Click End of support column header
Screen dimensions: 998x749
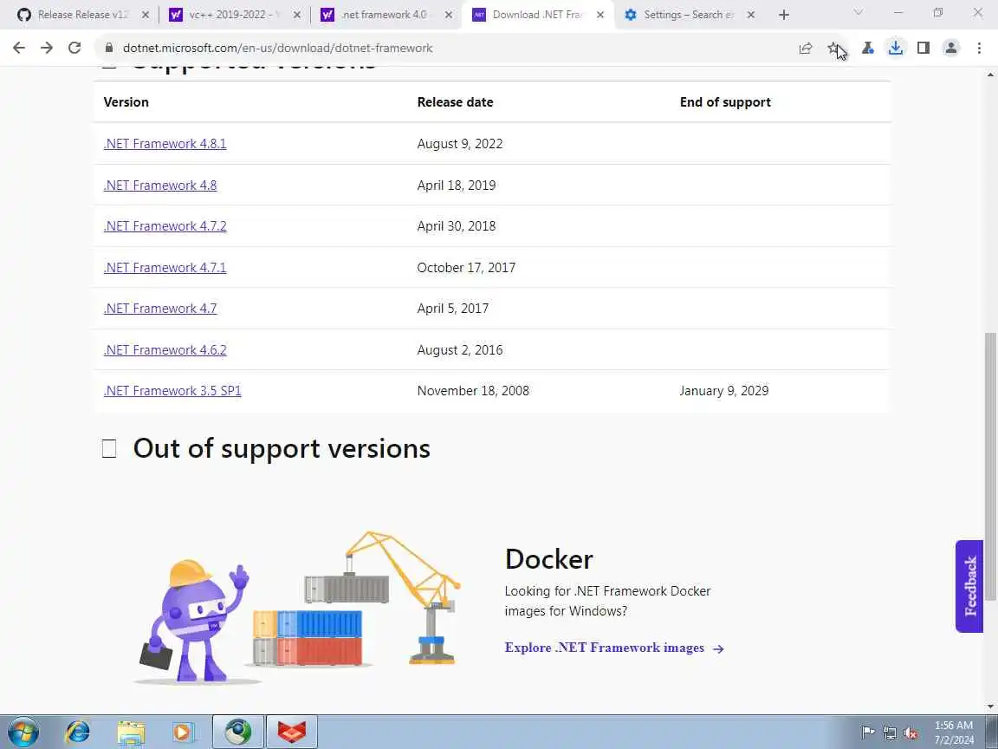[725, 102]
